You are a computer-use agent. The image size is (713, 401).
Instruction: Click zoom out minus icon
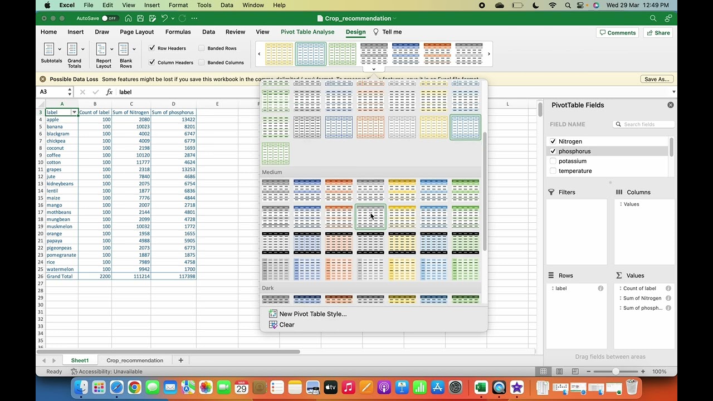coord(588,371)
